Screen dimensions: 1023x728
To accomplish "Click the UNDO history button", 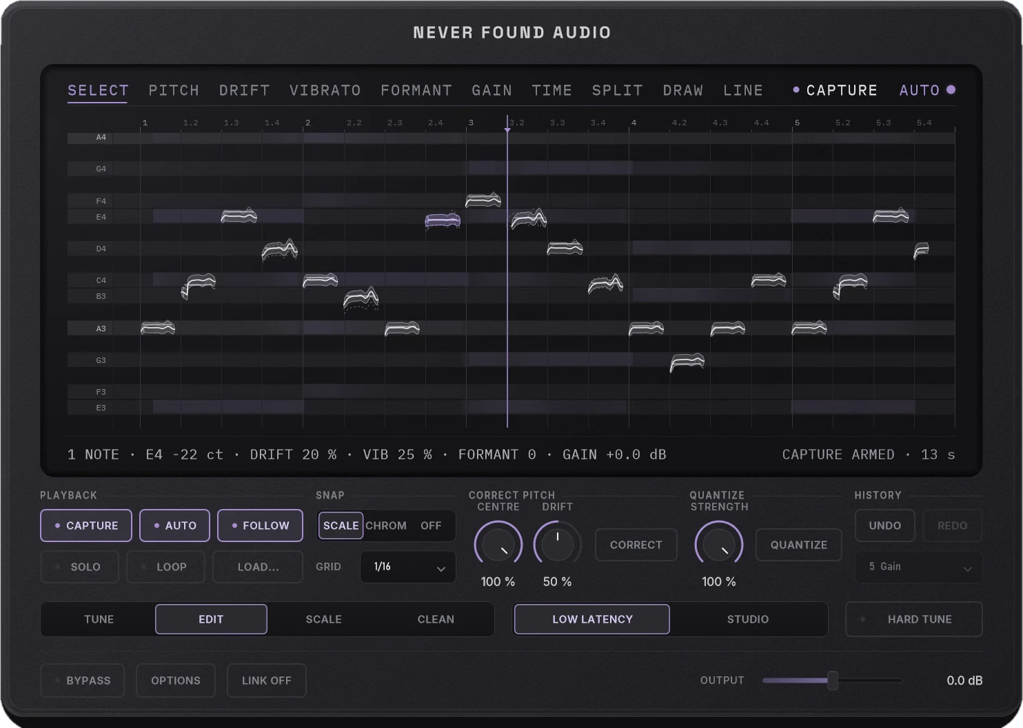I will (x=884, y=526).
